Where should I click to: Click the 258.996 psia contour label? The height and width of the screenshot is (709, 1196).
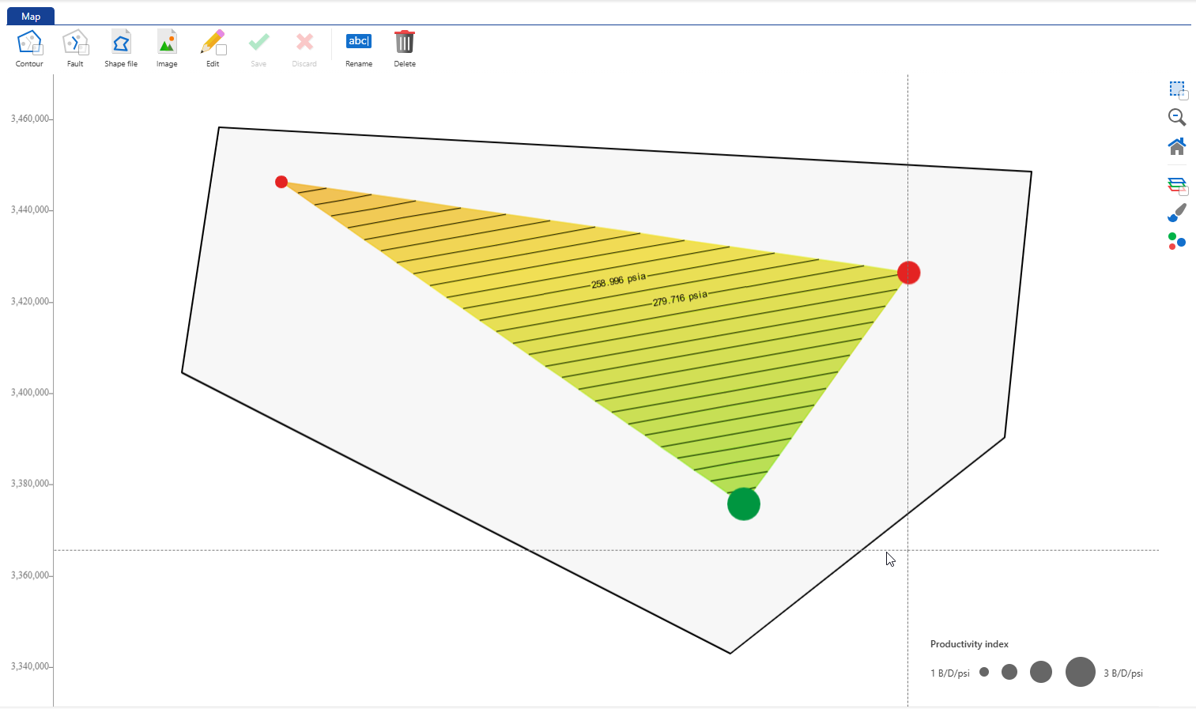619,281
